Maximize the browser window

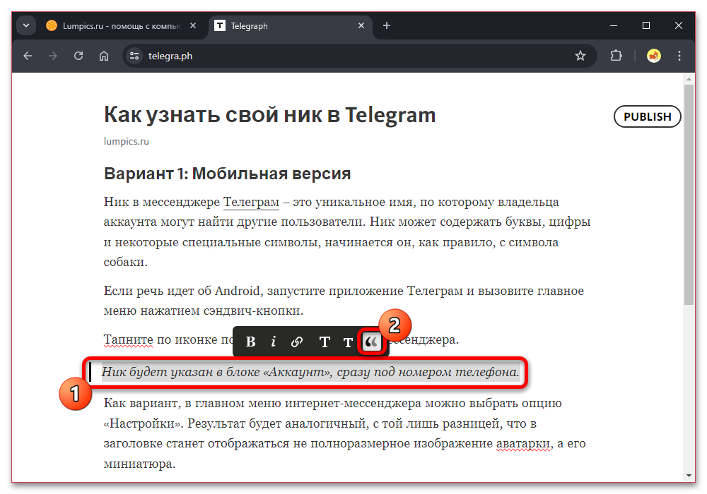pyautogui.click(x=646, y=25)
